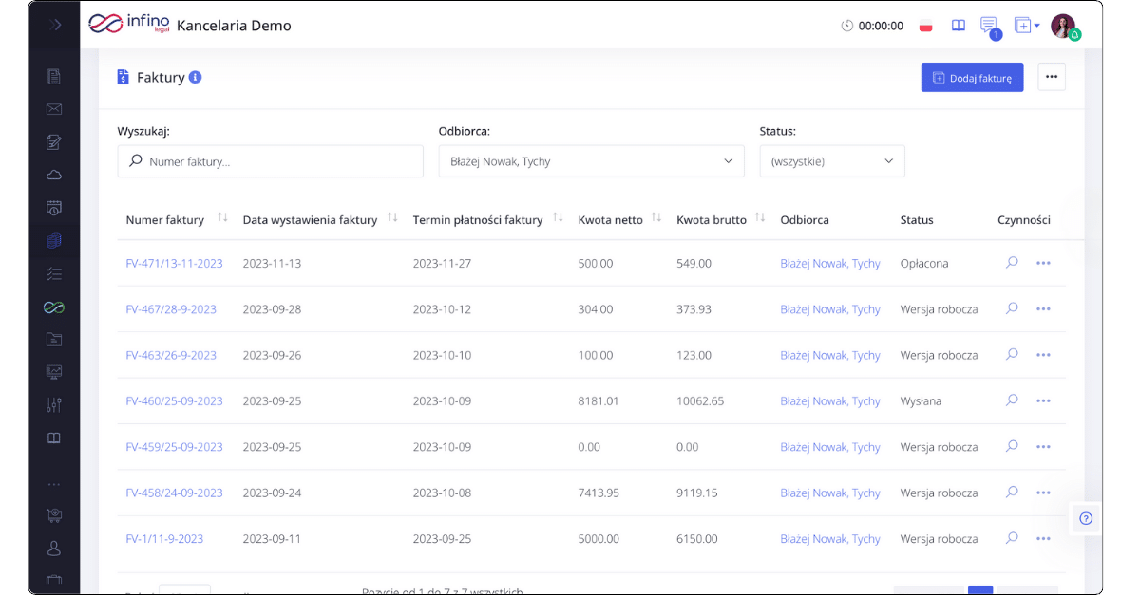Image resolution: width=1140 pixels, height=595 pixels.
Task: Open the person icon in the sidebar
Action: tap(54, 549)
